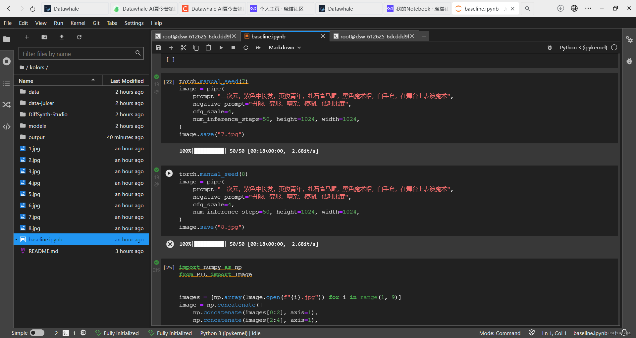Screen dimensions: 636x338
Task: Refresh the file browser list
Action: click(x=79, y=37)
